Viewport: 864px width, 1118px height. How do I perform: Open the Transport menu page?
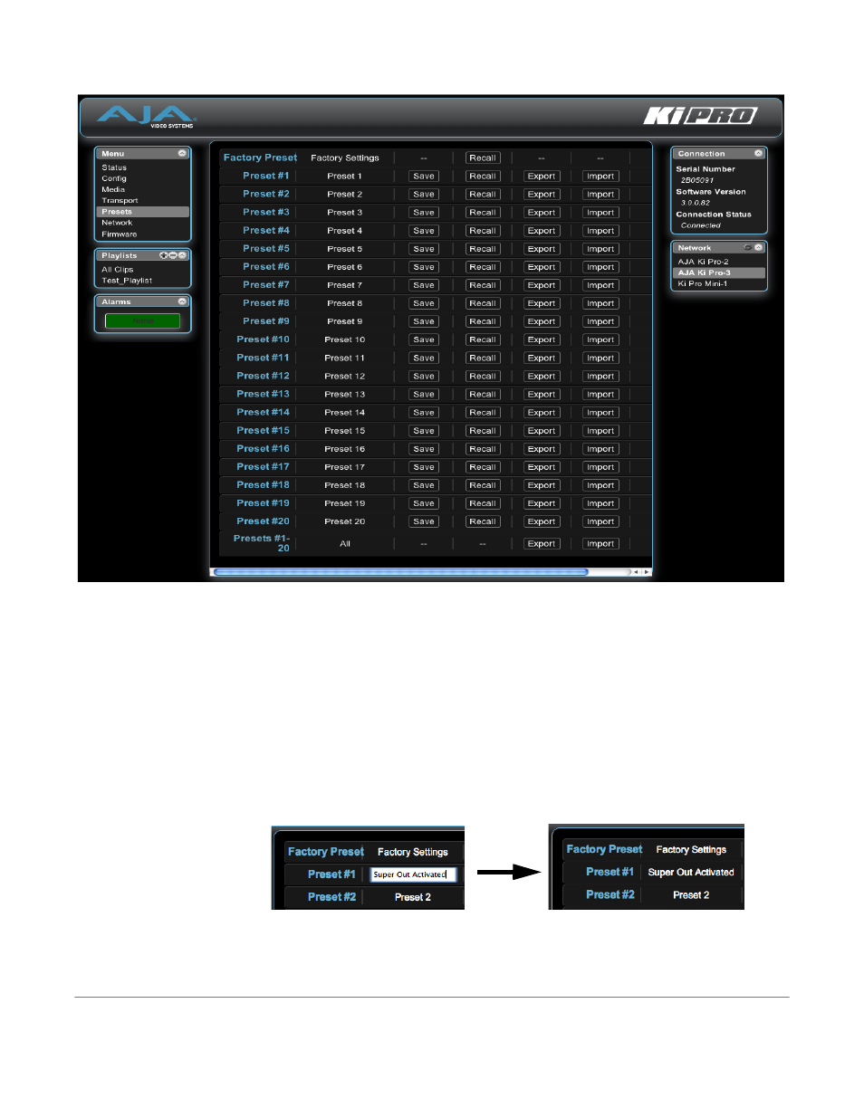[x=120, y=200]
